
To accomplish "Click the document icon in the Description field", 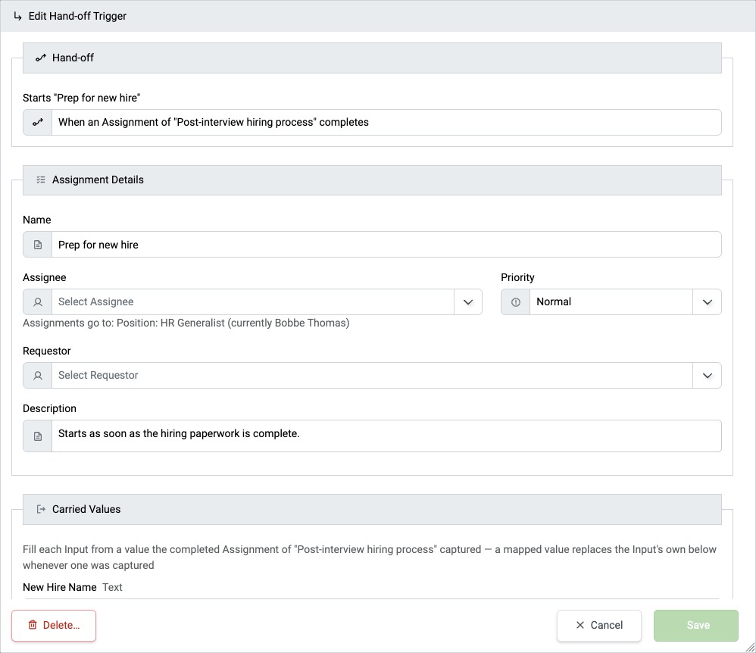I will point(38,436).
